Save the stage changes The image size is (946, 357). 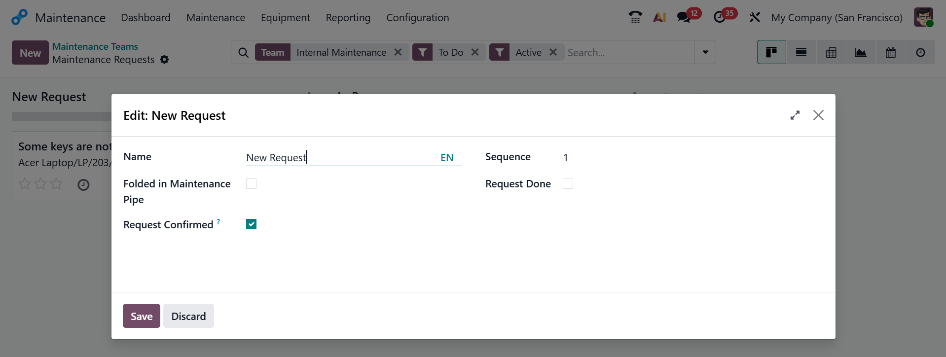pyautogui.click(x=142, y=316)
